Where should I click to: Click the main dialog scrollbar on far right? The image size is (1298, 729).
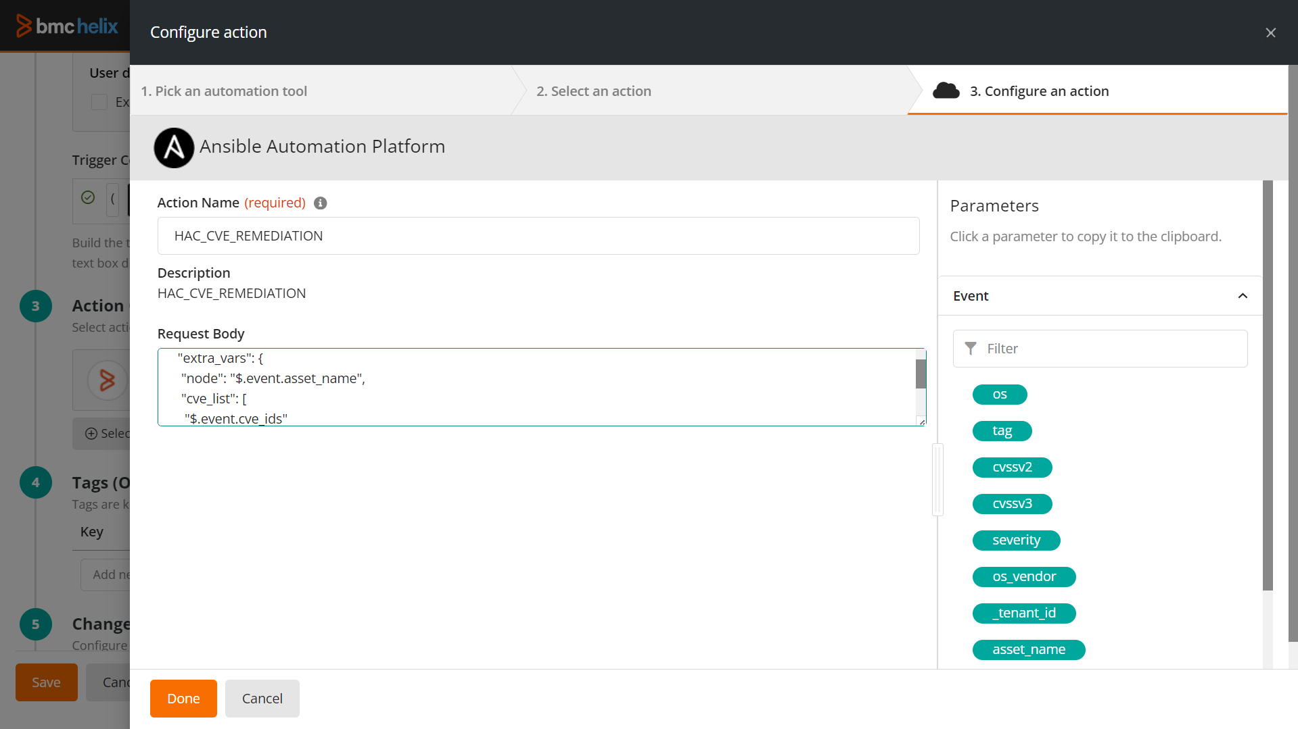point(1293,353)
